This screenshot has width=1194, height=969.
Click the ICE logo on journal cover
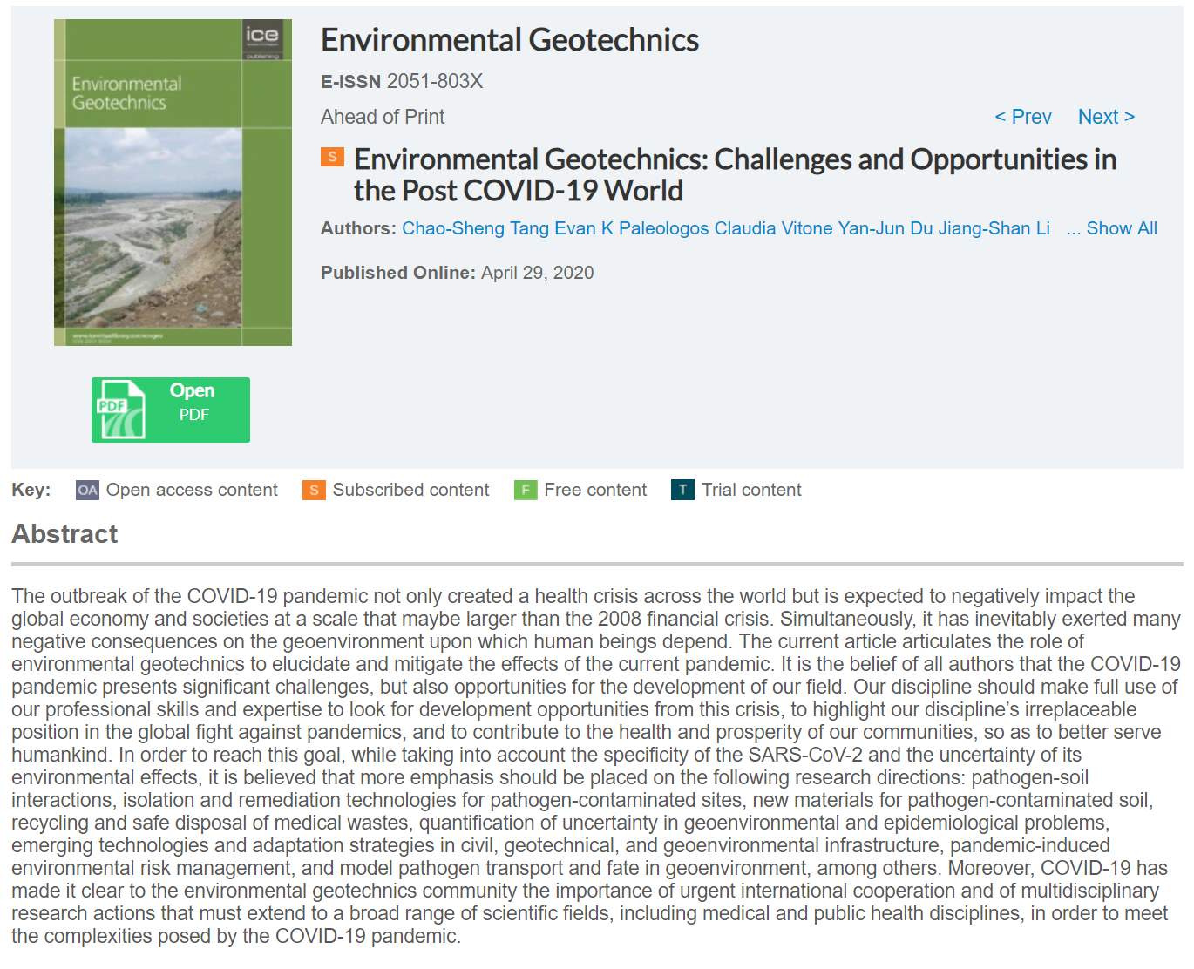click(x=262, y=37)
